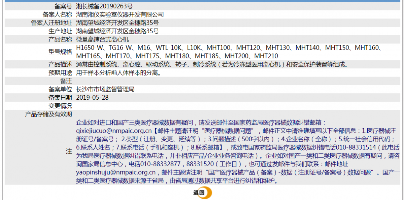Click company name 湖南湘仪实验室仪器开发有限公司
Viewport: 404px width, 200px height.
tap(120, 14)
